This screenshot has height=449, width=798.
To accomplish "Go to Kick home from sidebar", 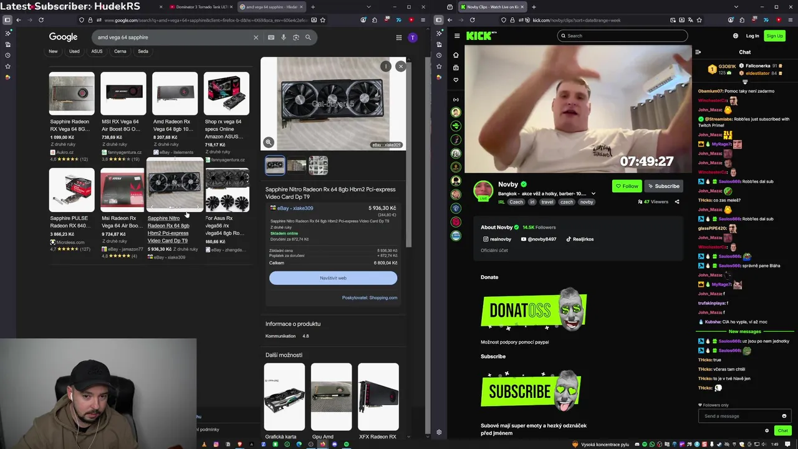I will [x=456, y=55].
